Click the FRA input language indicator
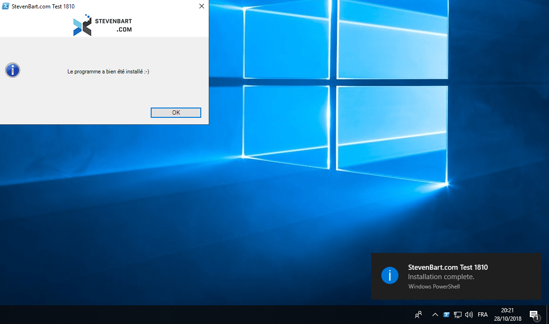549x324 pixels. (483, 315)
